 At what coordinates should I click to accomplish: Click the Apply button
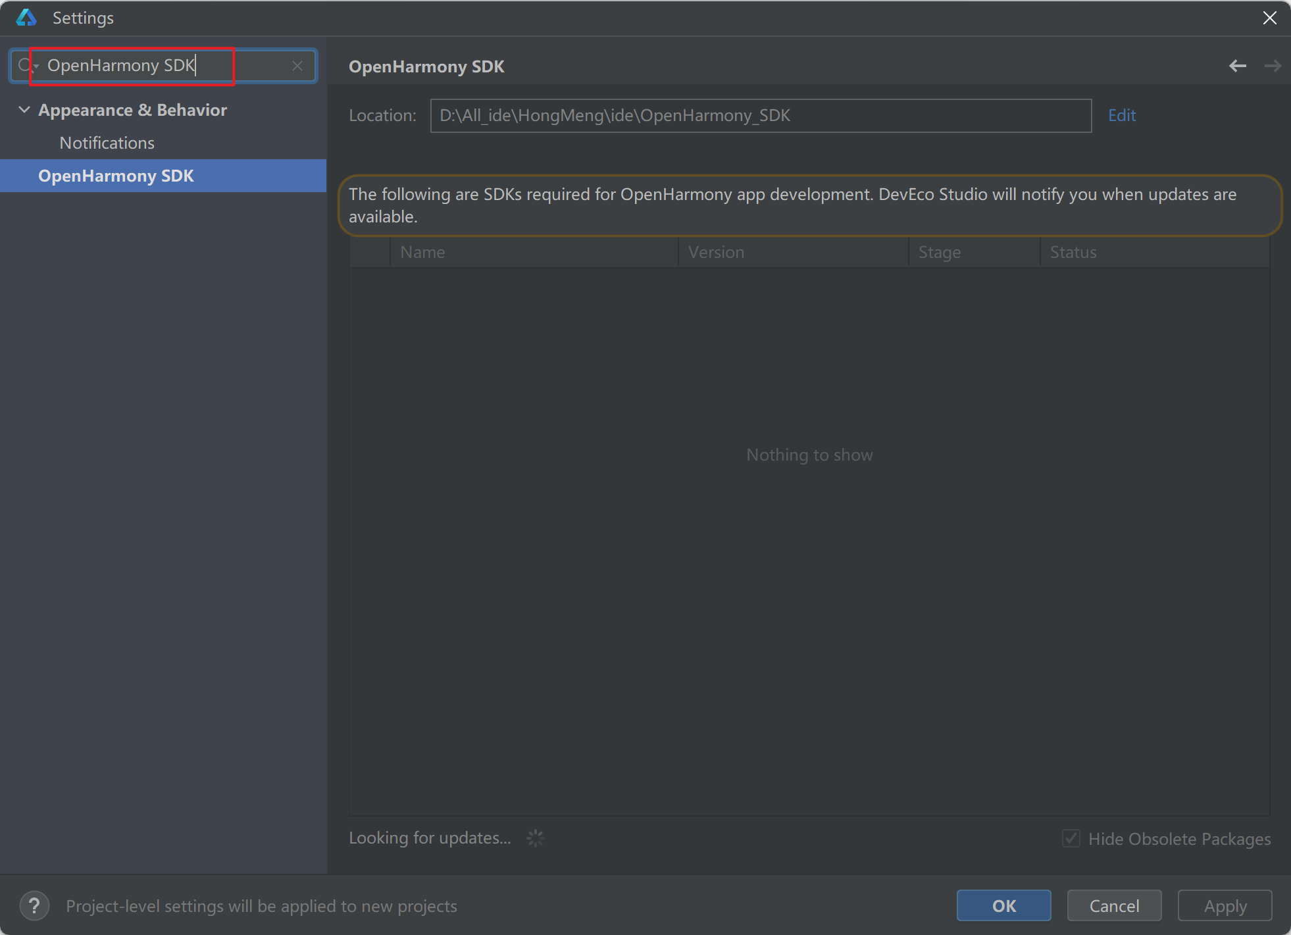point(1225,906)
